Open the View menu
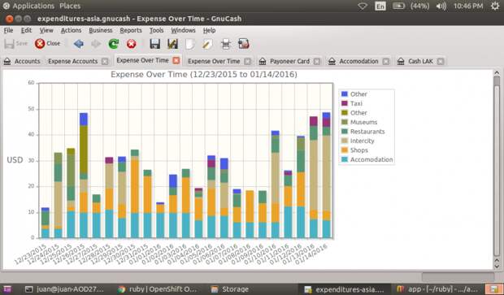 46,30
